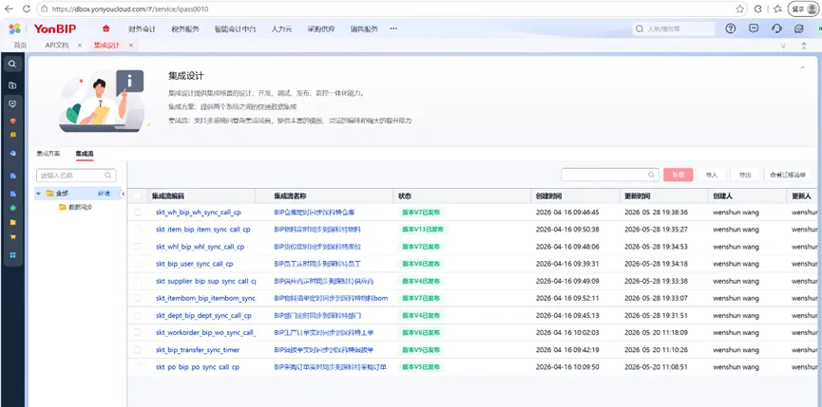Click the green icon in left sidebar
The width and height of the screenshot is (822, 407).
click(12, 208)
